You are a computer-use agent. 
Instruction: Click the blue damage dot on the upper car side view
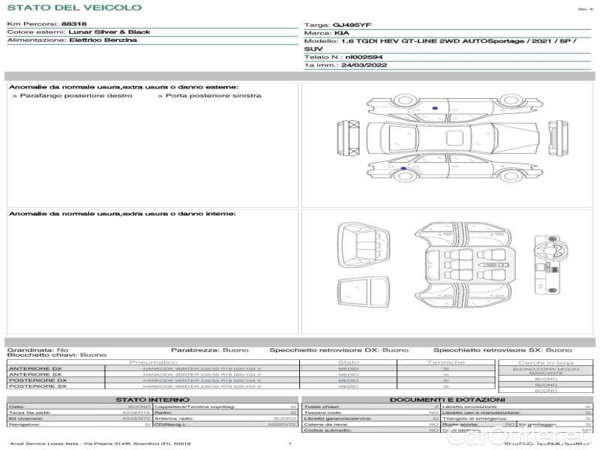(435, 109)
